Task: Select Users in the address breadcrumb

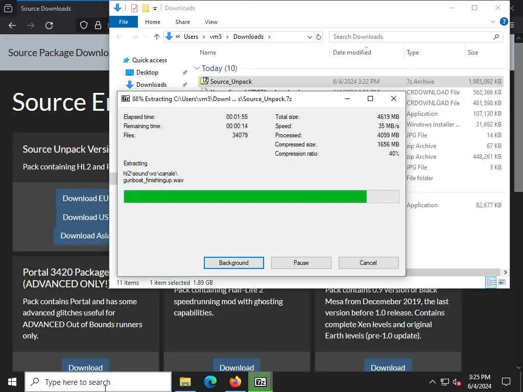Action: coord(191,37)
